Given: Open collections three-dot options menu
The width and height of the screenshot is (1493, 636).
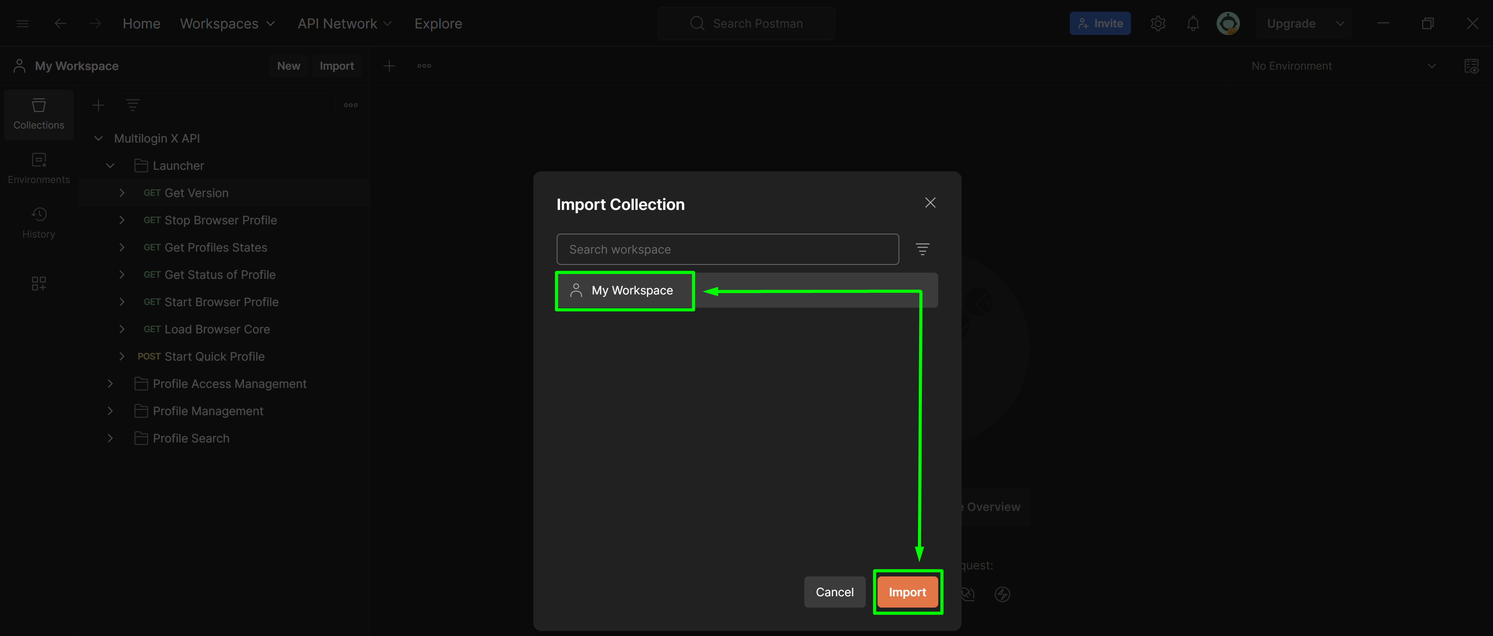Looking at the screenshot, I should [x=351, y=106].
